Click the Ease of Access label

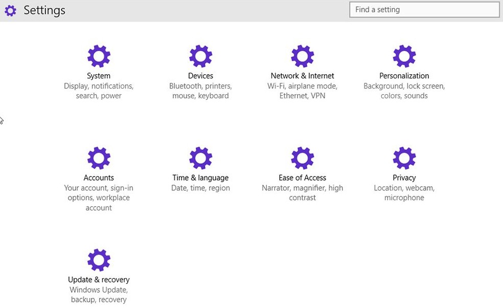pyautogui.click(x=303, y=178)
